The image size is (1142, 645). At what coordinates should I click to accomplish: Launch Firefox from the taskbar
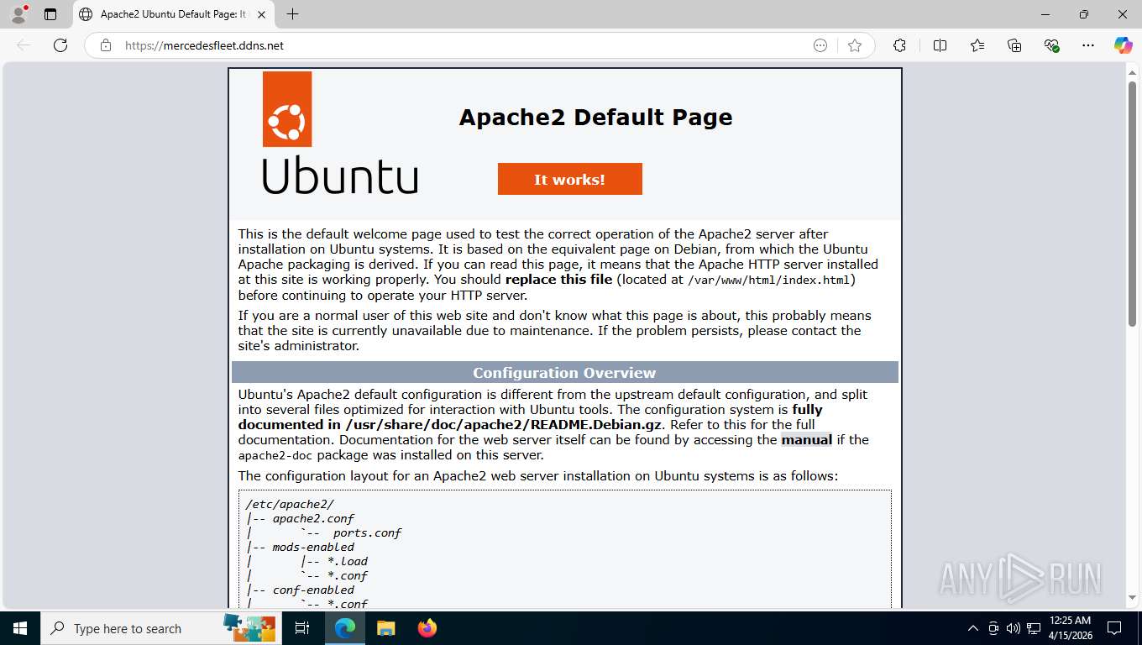(x=427, y=628)
